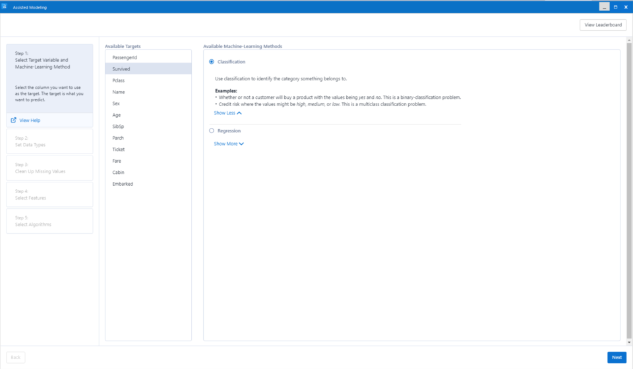Select Embarked as the target
Viewport: 633px width, 369px height.
pyautogui.click(x=148, y=184)
